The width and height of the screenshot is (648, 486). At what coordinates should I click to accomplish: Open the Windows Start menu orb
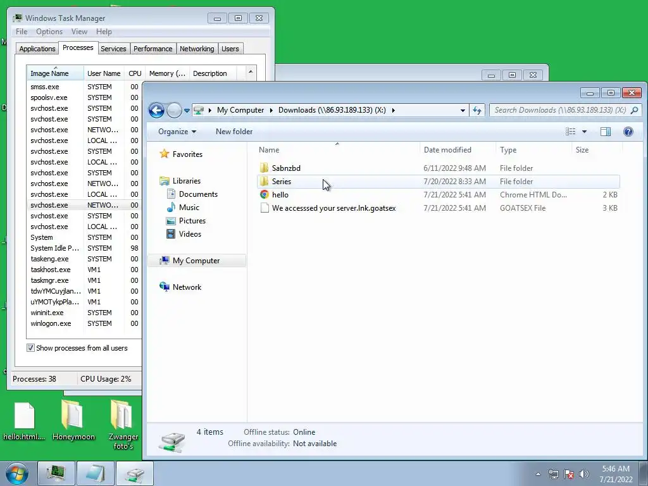click(x=17, y=473)
